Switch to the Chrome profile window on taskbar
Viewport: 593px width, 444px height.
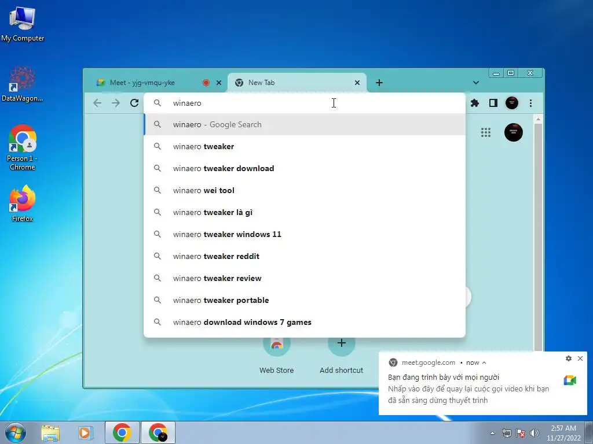(158, 432)
